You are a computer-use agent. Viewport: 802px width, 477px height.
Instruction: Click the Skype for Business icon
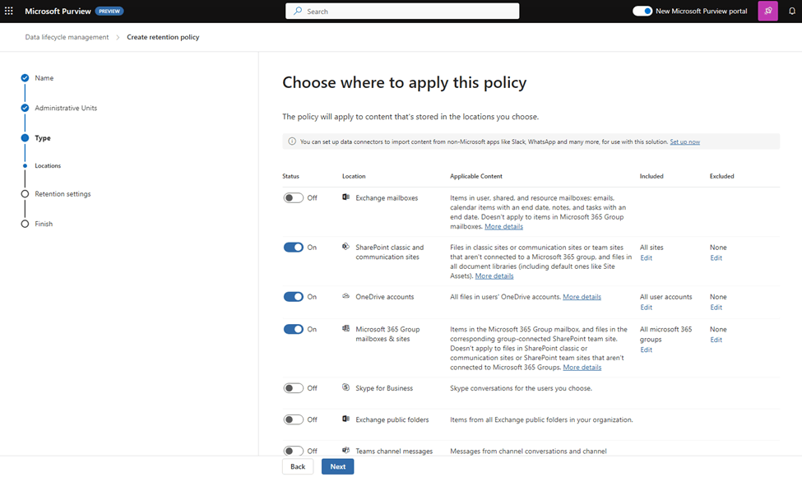pos(345,387)
